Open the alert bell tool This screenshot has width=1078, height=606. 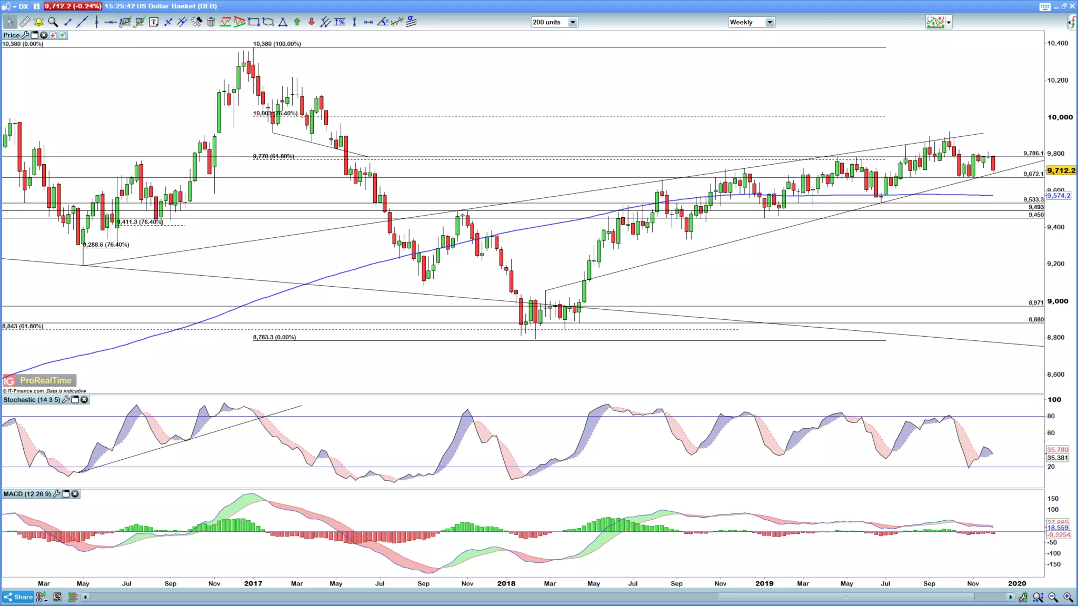click(x=38, y=22)
